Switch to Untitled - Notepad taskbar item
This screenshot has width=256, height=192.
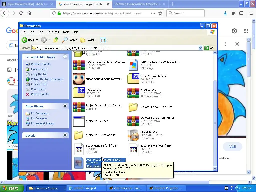pyautogui.click(x=87, y=188)
